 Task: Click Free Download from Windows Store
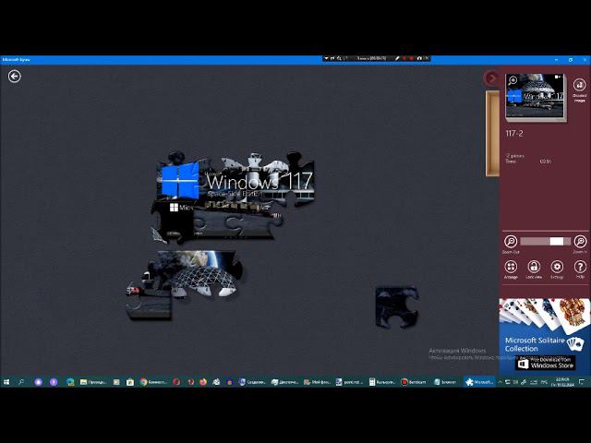(x=546, y=363)
